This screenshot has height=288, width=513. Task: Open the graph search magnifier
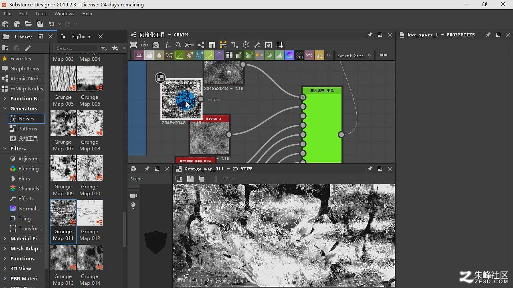[x=178, y=45]
